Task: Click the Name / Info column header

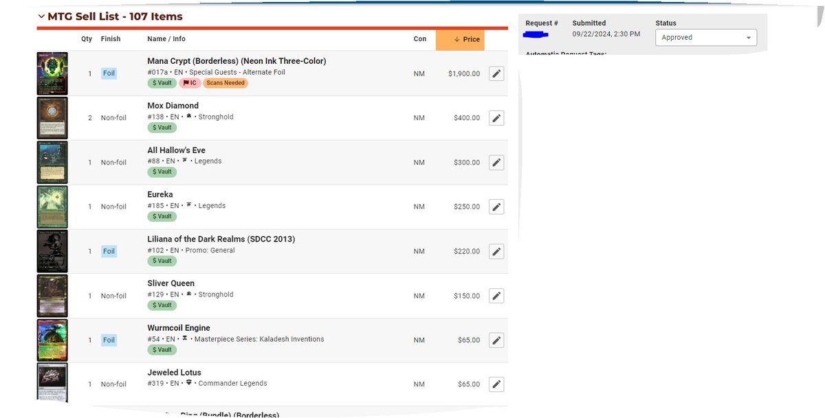Action: click(x=166, y=39)
